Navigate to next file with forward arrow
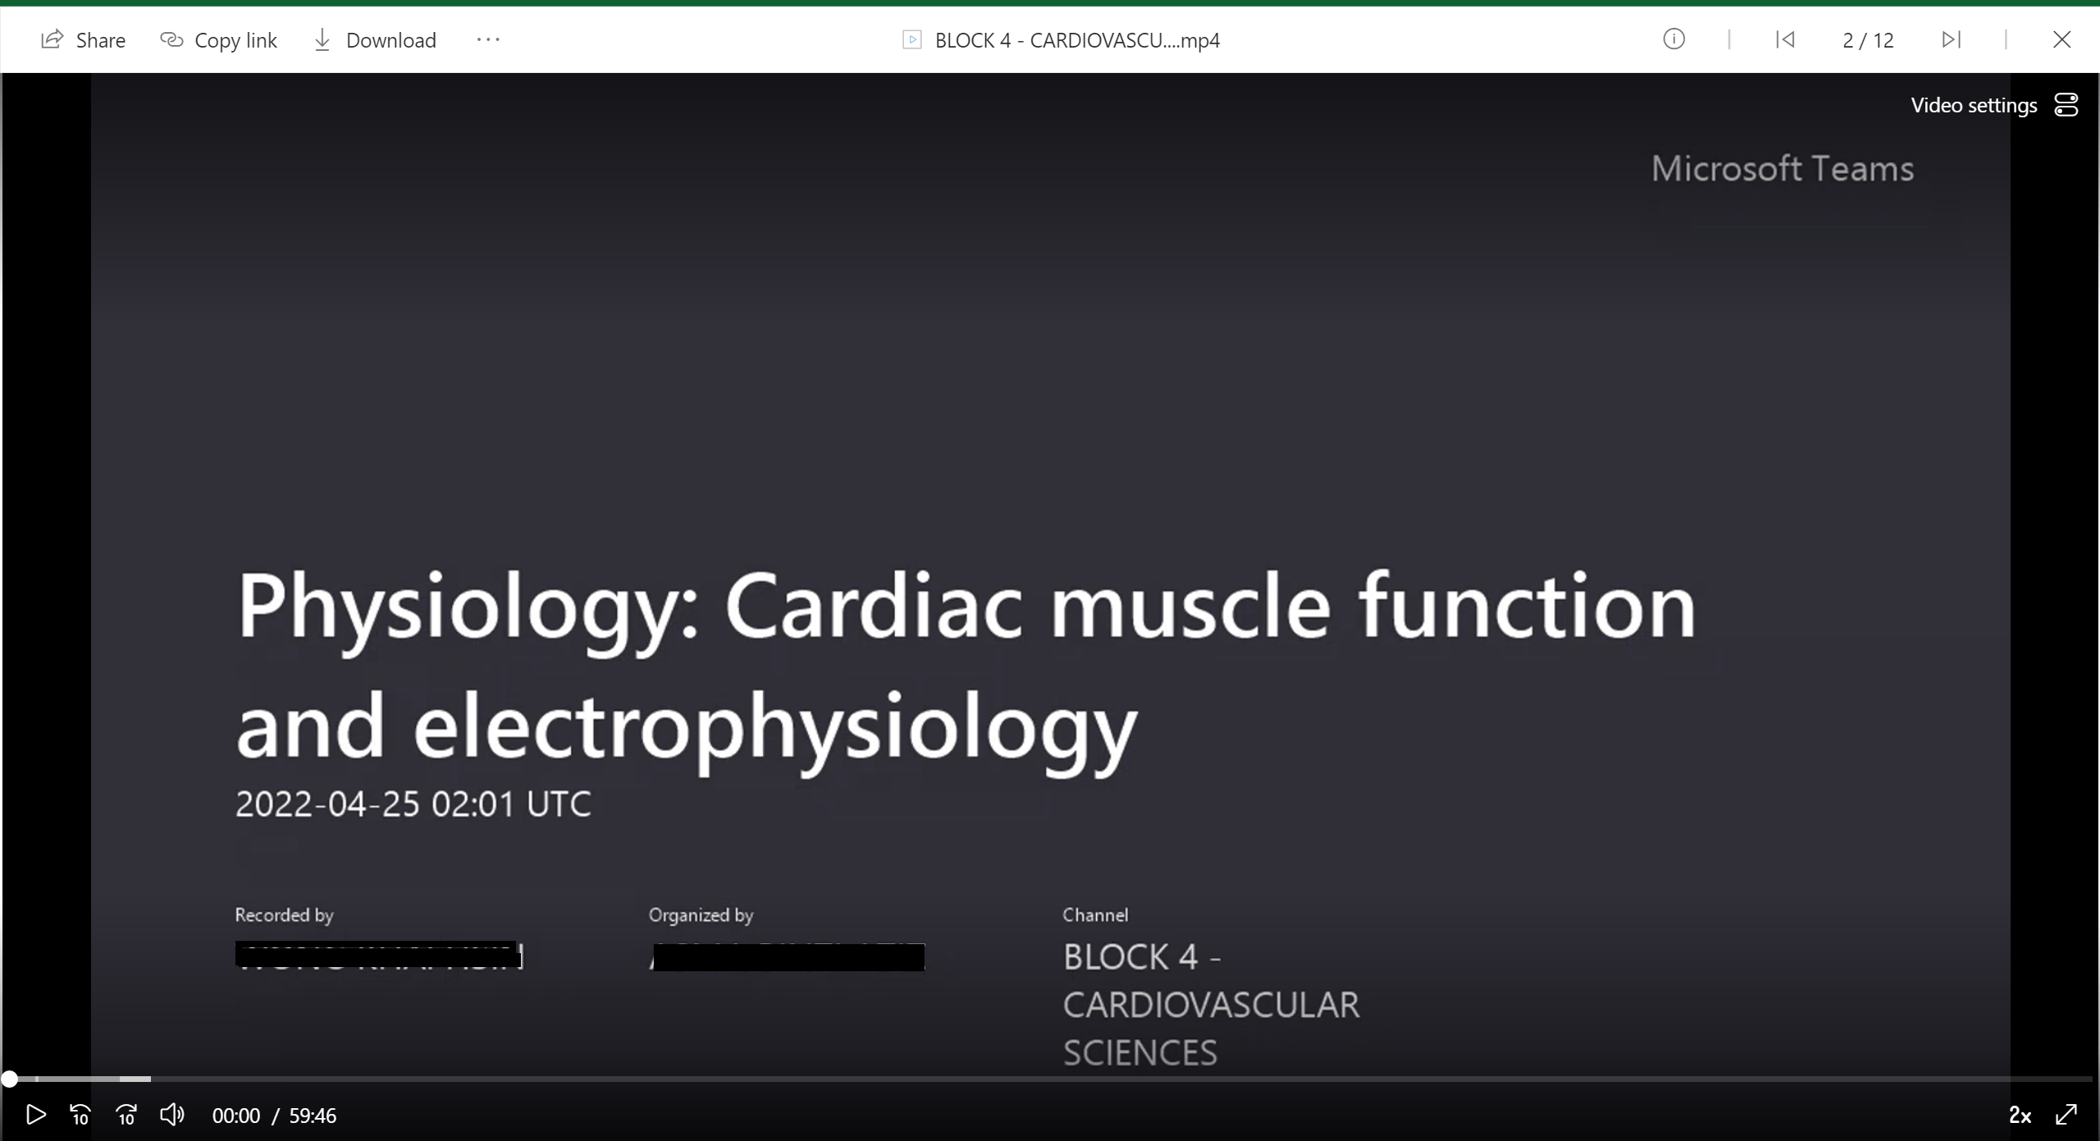Image resolution: width=2100 pixels, height=1141 pixels. coord(1951,39)
